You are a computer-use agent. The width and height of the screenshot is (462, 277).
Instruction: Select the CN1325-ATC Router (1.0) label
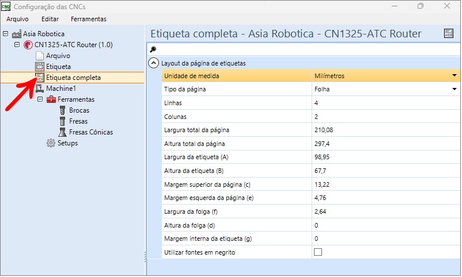(x=73, y=45)
